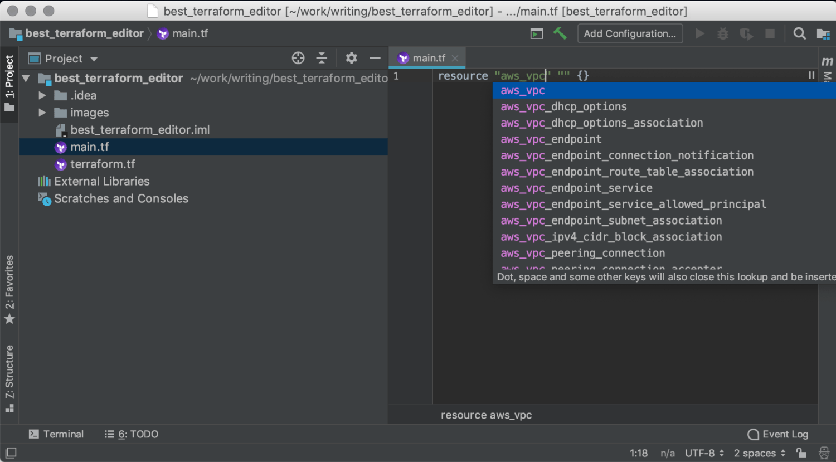Click the Stop square icon
836x462 pixels.
(770, 33)
